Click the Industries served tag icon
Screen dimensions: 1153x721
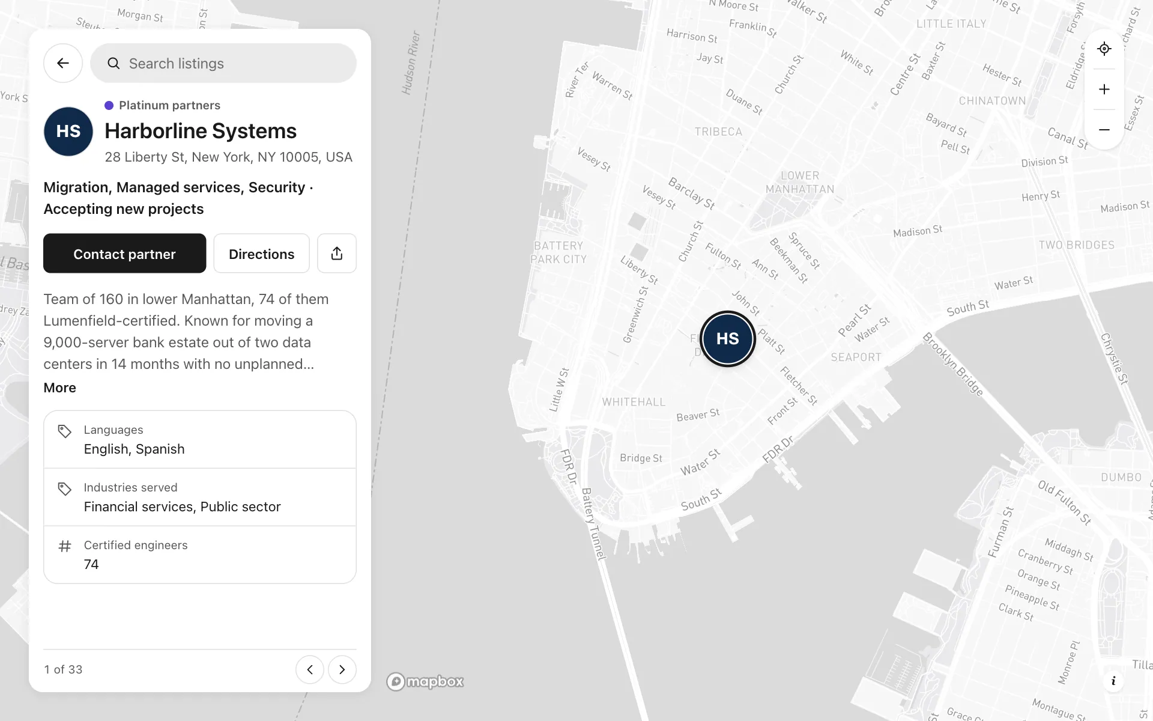pos(64,488)
